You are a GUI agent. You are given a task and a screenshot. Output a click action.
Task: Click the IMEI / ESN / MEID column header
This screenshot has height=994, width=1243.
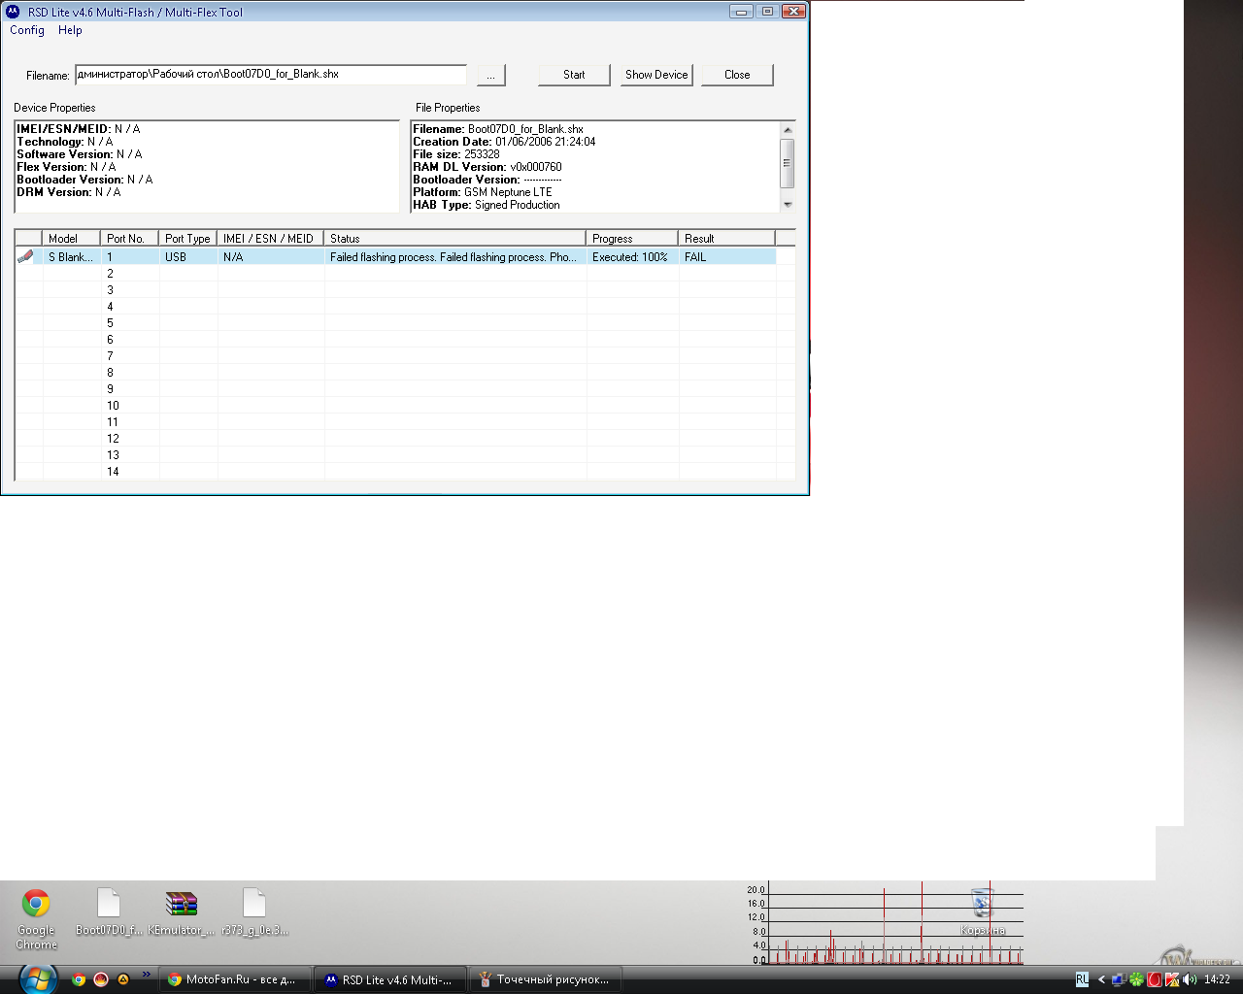270,238
